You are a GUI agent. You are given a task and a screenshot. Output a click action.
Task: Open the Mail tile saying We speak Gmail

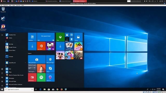pos(46,37)
